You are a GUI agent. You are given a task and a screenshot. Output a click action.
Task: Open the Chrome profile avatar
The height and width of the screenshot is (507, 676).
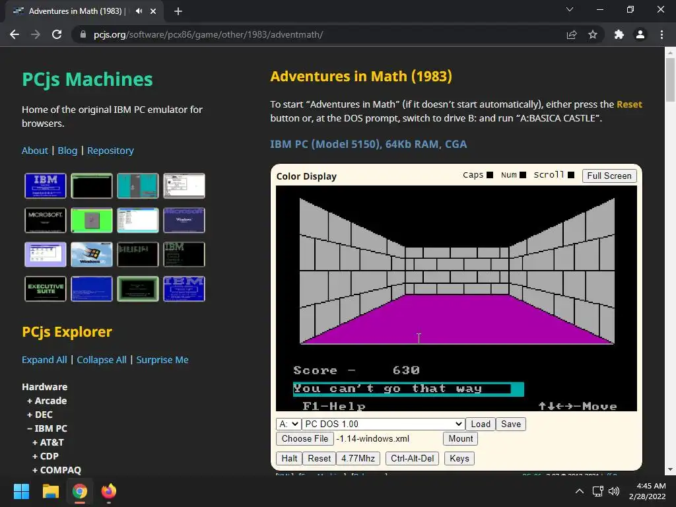[x=640, y=34]
